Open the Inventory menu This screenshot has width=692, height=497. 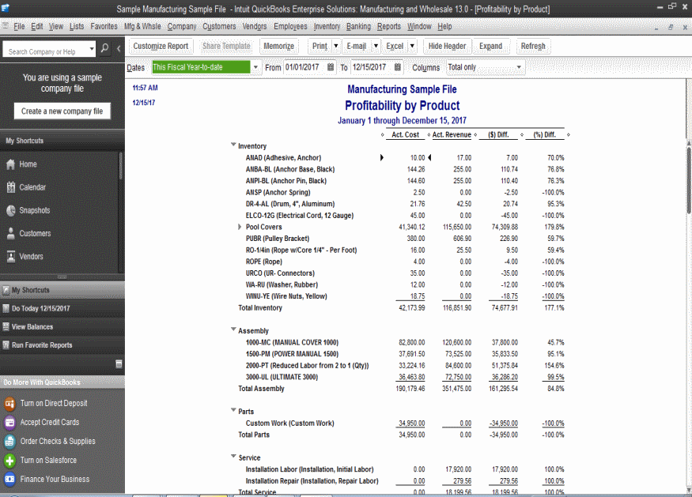click(327, 26)
